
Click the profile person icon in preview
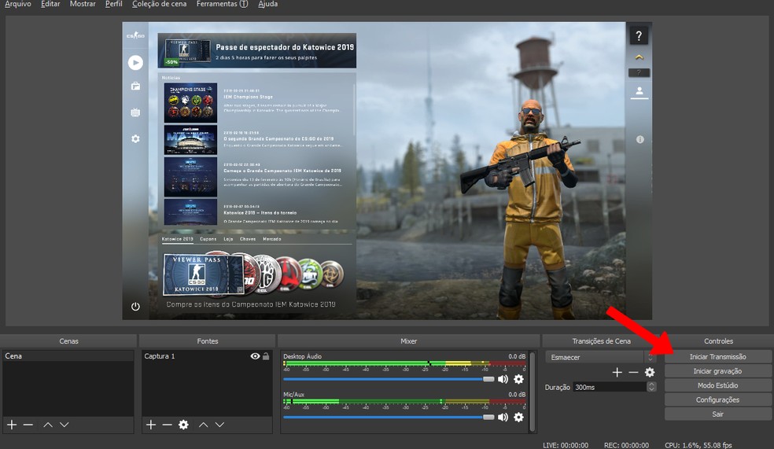tap(639, 91)
